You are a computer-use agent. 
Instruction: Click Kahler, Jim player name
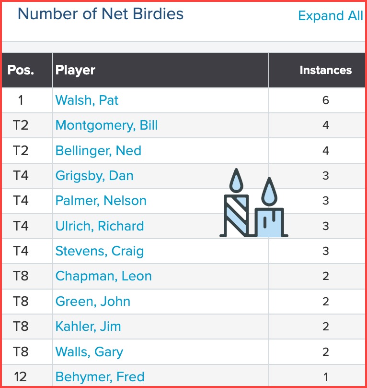[88, 327]
